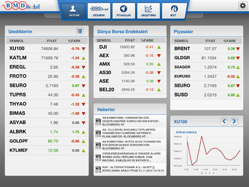Open the BRENT row in Piyasalar

(x=207, y=49)
